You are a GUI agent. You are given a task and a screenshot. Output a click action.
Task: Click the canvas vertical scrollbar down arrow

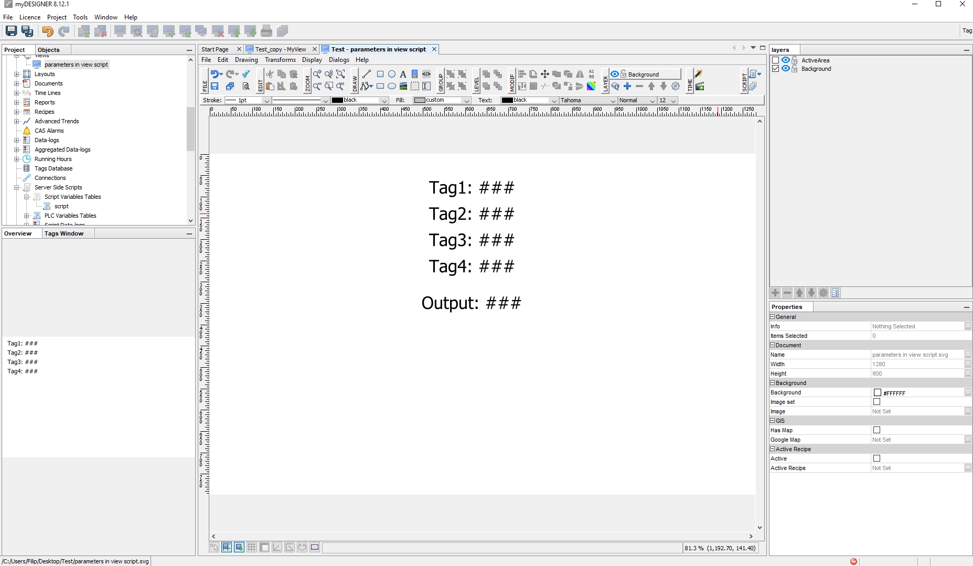pos(760,528)
